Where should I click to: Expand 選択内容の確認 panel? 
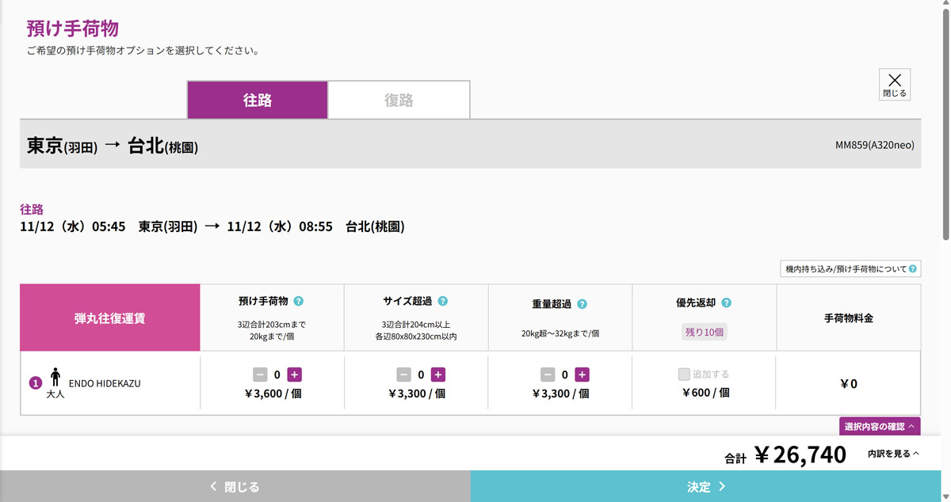click(x=879, y=427)
